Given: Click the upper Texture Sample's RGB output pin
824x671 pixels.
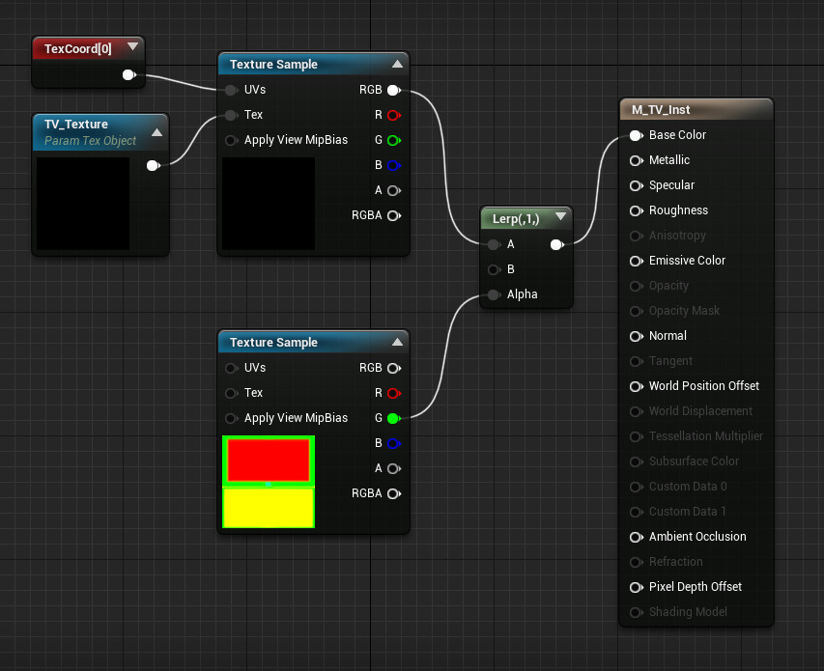Looking at the screenshot, I should coord(393,90).
